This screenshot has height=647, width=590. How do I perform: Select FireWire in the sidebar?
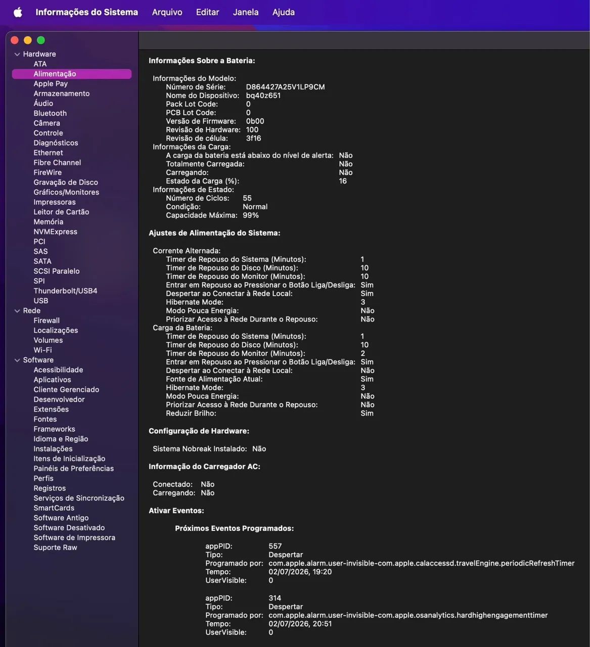48,172
